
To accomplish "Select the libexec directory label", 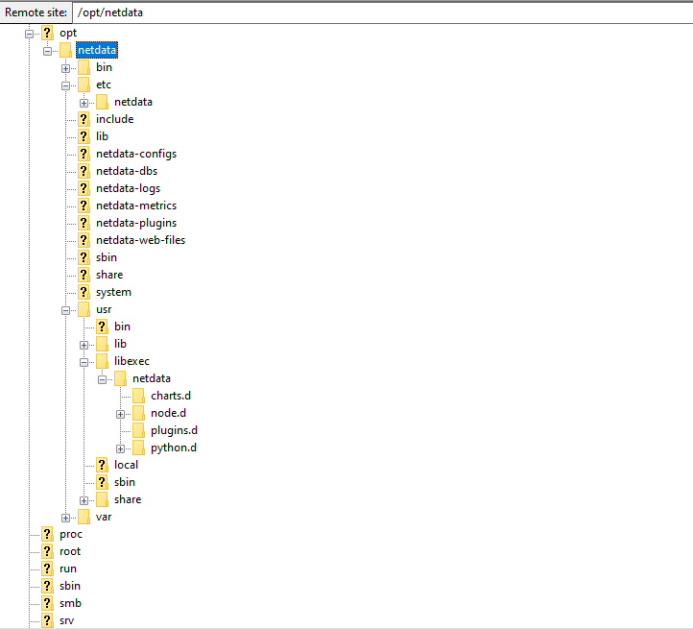I will pos(131,361).
